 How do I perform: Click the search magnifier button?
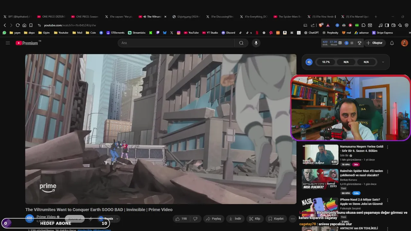tap(241, 43)
